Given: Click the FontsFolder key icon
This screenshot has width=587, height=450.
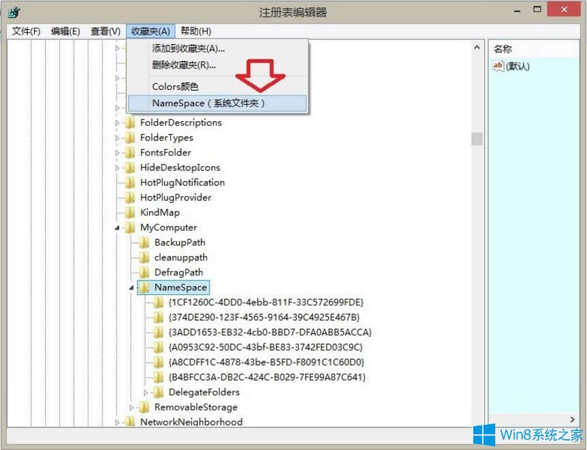Looking at the screenshot, I should point(130,152).
